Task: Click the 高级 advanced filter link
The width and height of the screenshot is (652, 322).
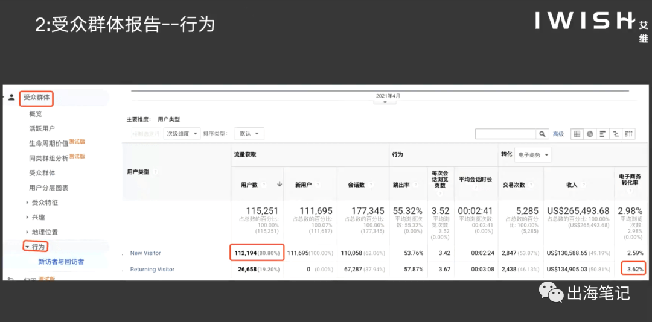Action: 558,134
